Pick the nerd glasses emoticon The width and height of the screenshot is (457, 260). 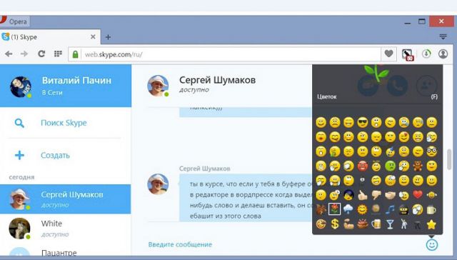[x=431, y=151]
